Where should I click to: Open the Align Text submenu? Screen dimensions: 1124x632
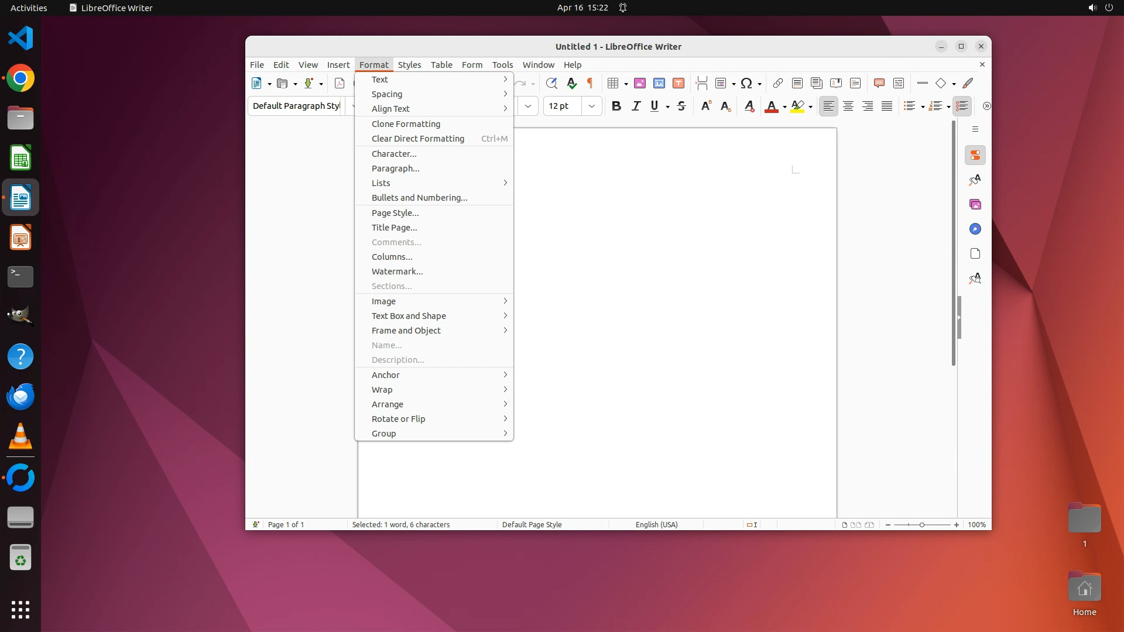390,109
